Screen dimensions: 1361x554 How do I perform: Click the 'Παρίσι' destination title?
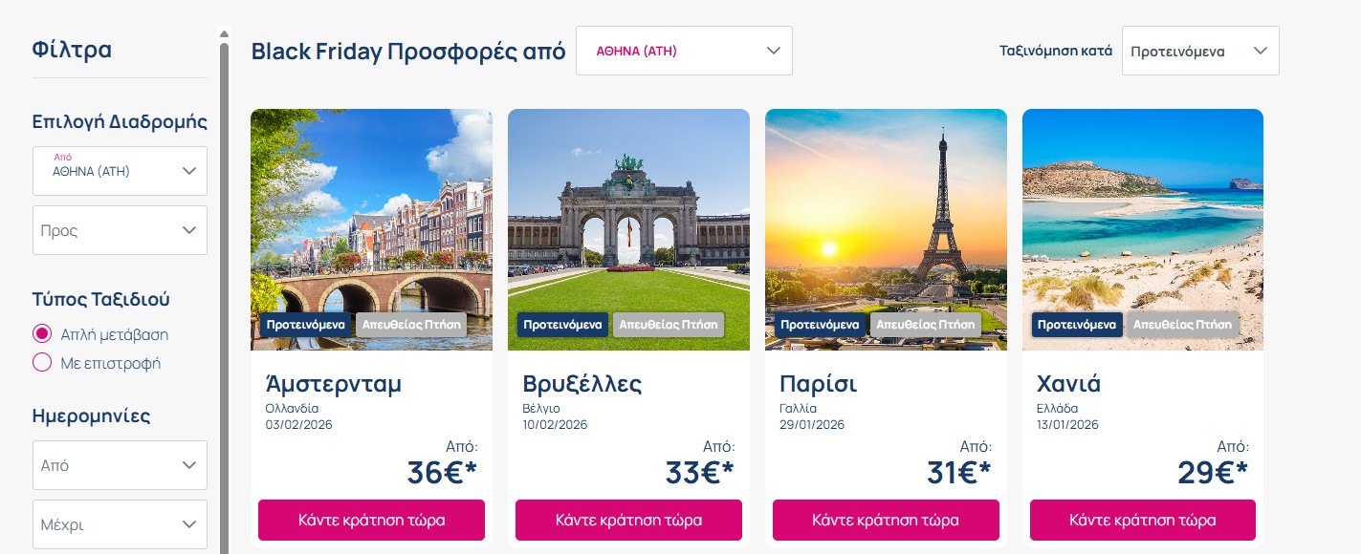pos(818,384)
